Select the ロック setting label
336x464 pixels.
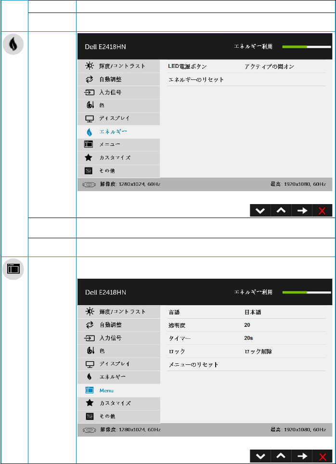point(177,351)
